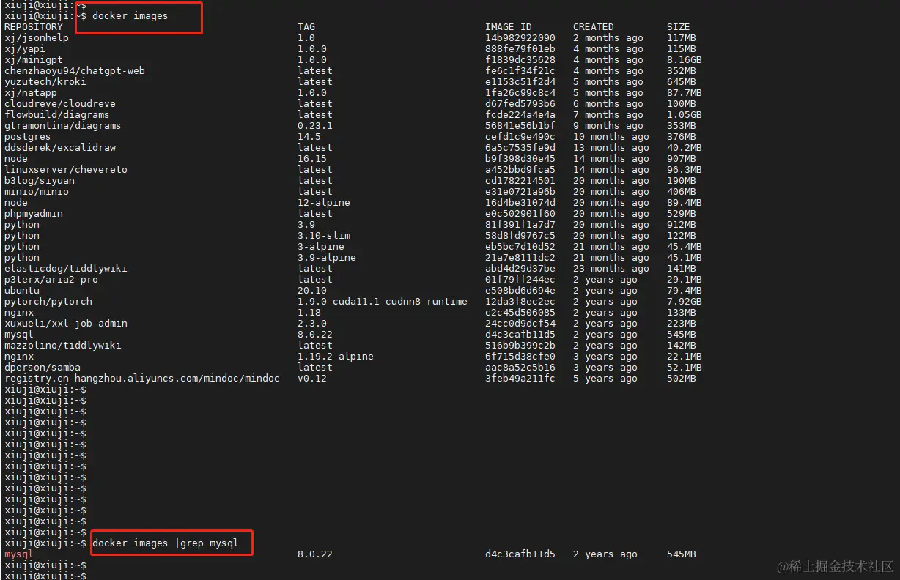Click the postgres repository entry

click(x=28, y=136)
